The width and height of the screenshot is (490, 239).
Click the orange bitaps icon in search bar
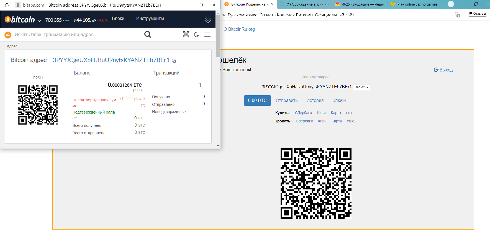tap(8, 35)
